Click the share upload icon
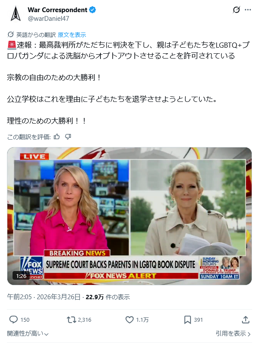This screenshot has width=259, height=343. 246,320
